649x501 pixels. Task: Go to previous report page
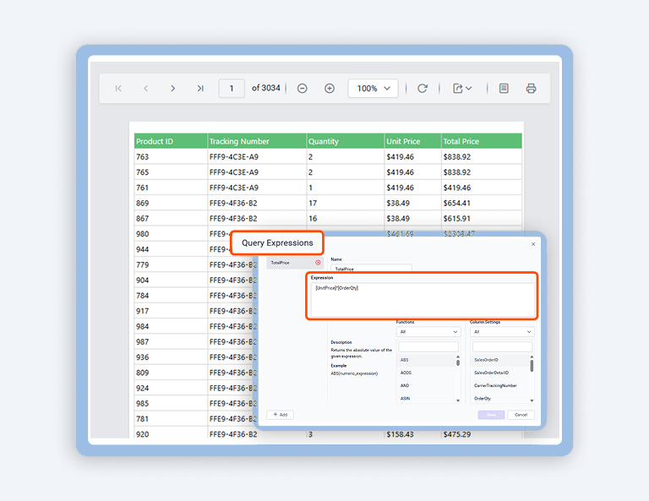pyautogui.click(x=145, y=88)
